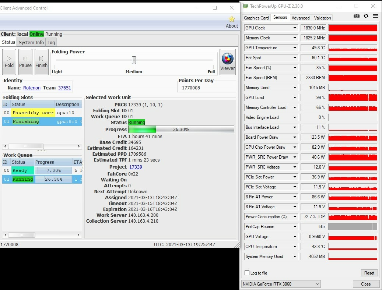Select work queue row 00 Ready
This screenshot has height=290, width=382.
42,170
